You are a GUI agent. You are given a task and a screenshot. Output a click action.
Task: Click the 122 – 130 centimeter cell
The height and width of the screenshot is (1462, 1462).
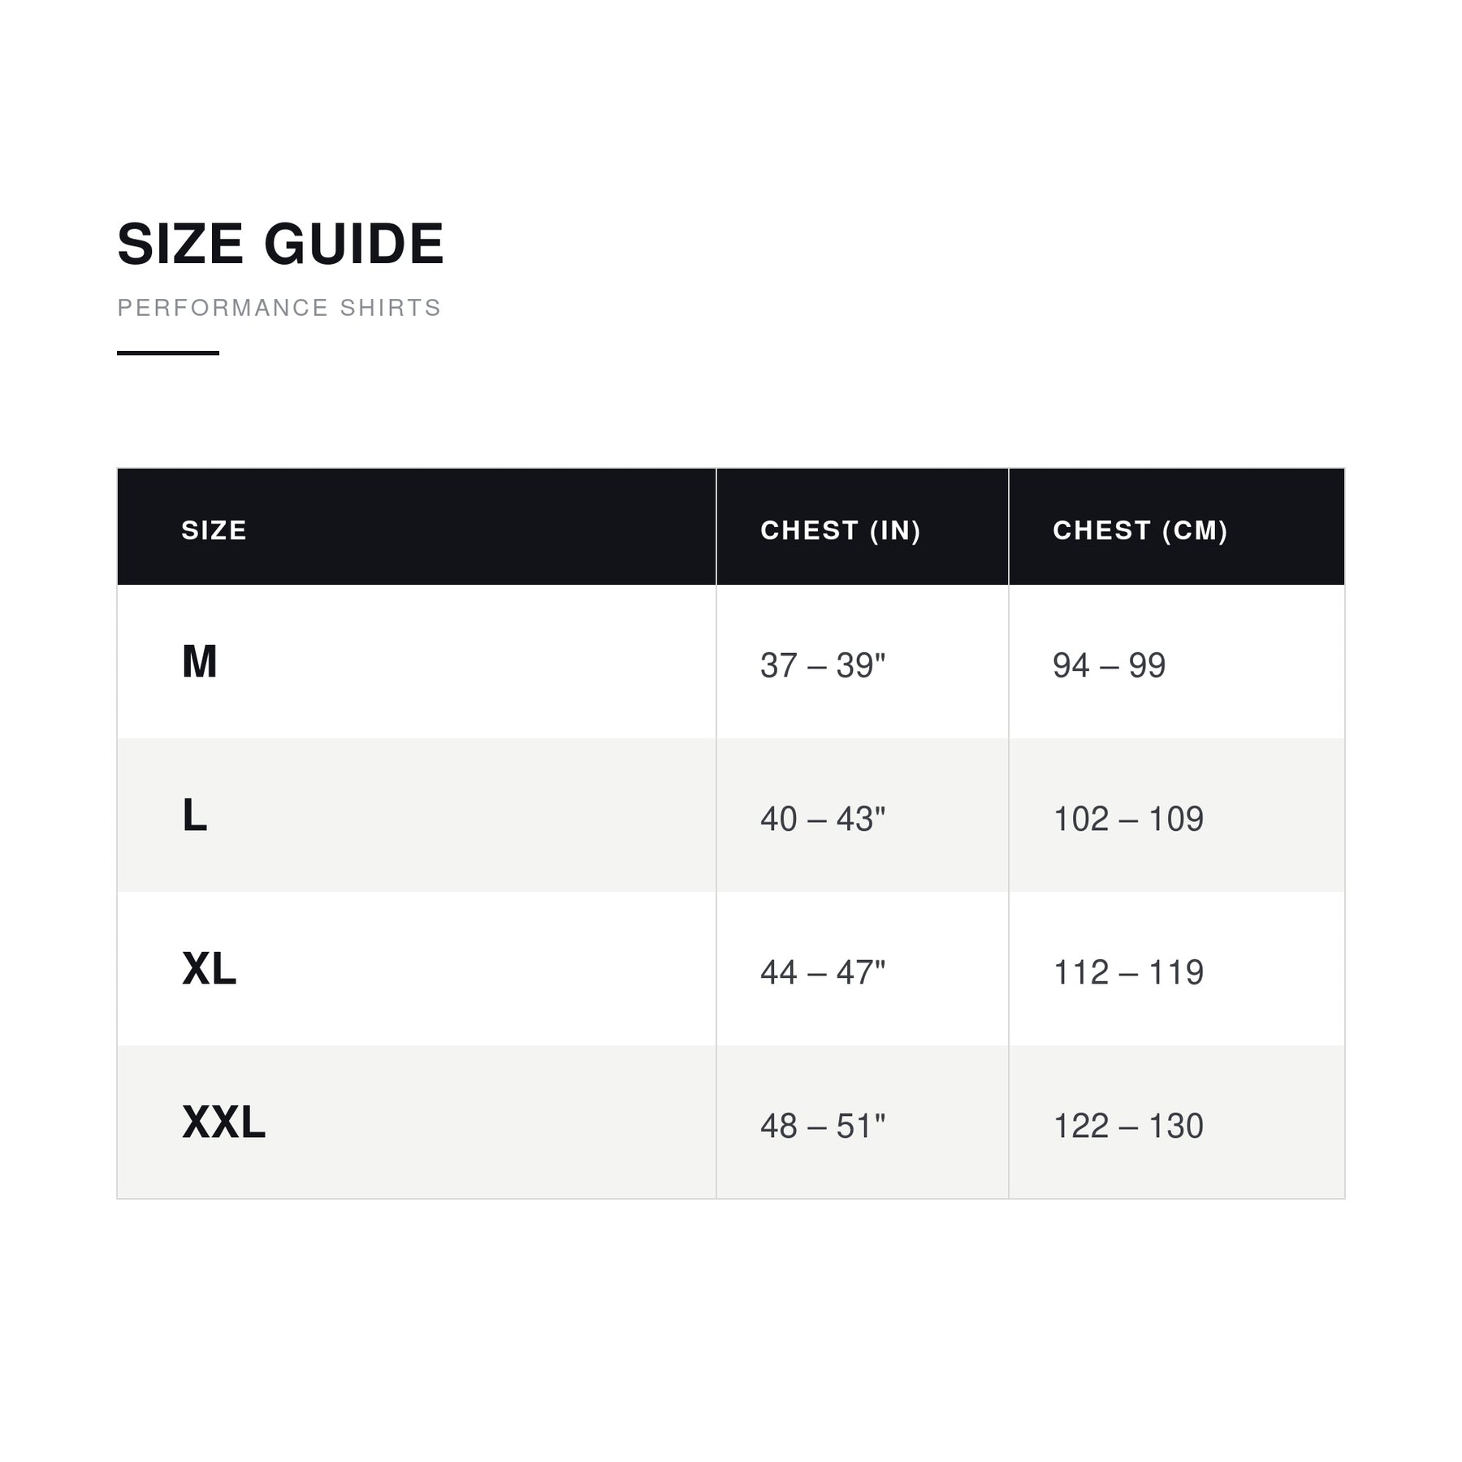pos(1128,1126)
